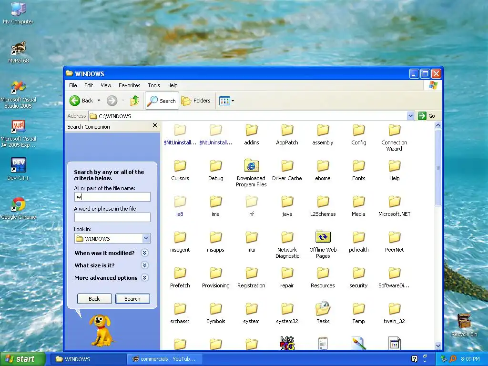The width and height of the screenshot is (488, 366).
Task: Open the Help menu
Action: click(x=172, y=85)
